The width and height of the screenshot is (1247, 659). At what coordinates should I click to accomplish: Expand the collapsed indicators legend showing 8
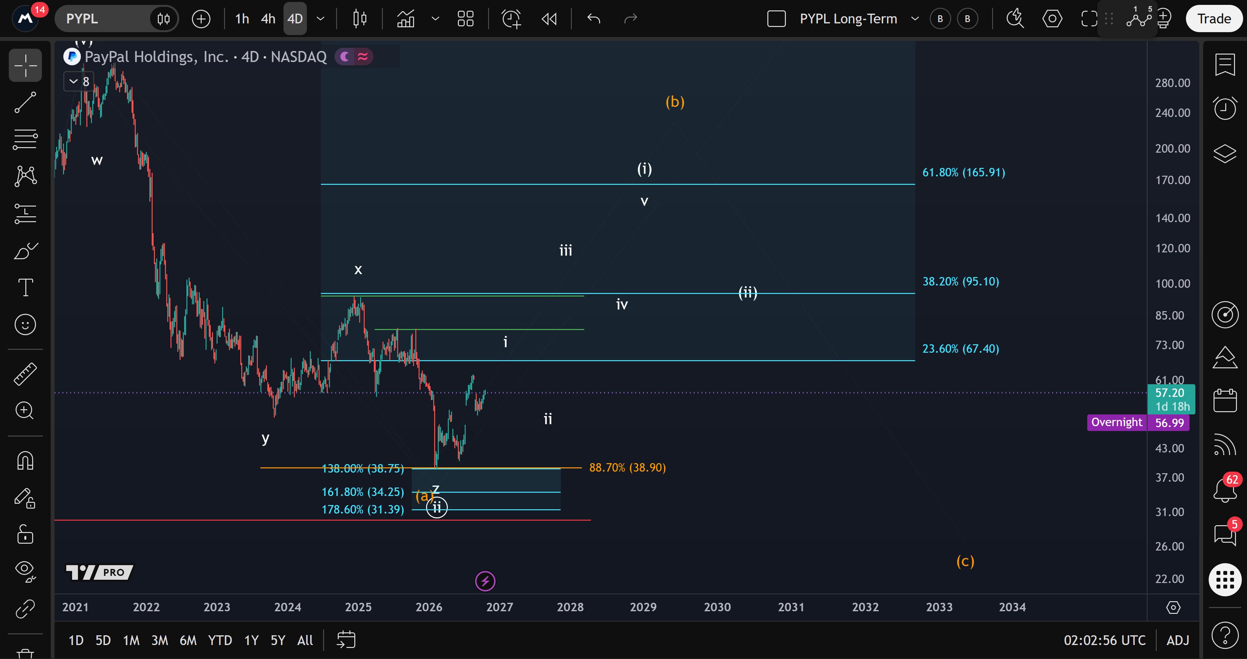coord(79,81)
